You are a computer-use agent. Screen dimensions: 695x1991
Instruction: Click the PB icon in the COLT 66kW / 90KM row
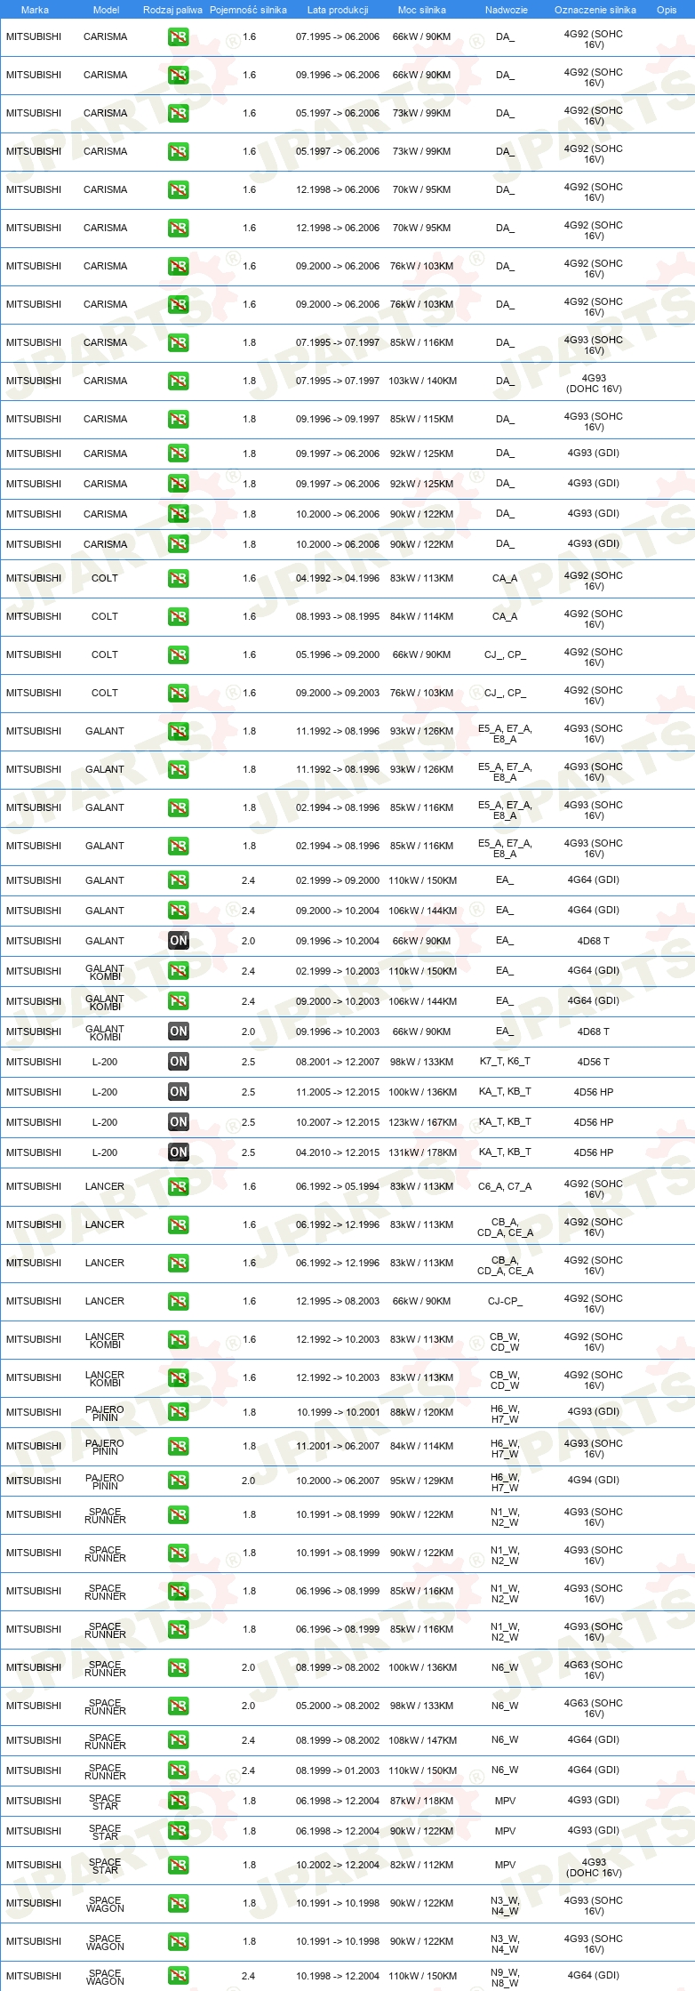[x=179, y=655]
